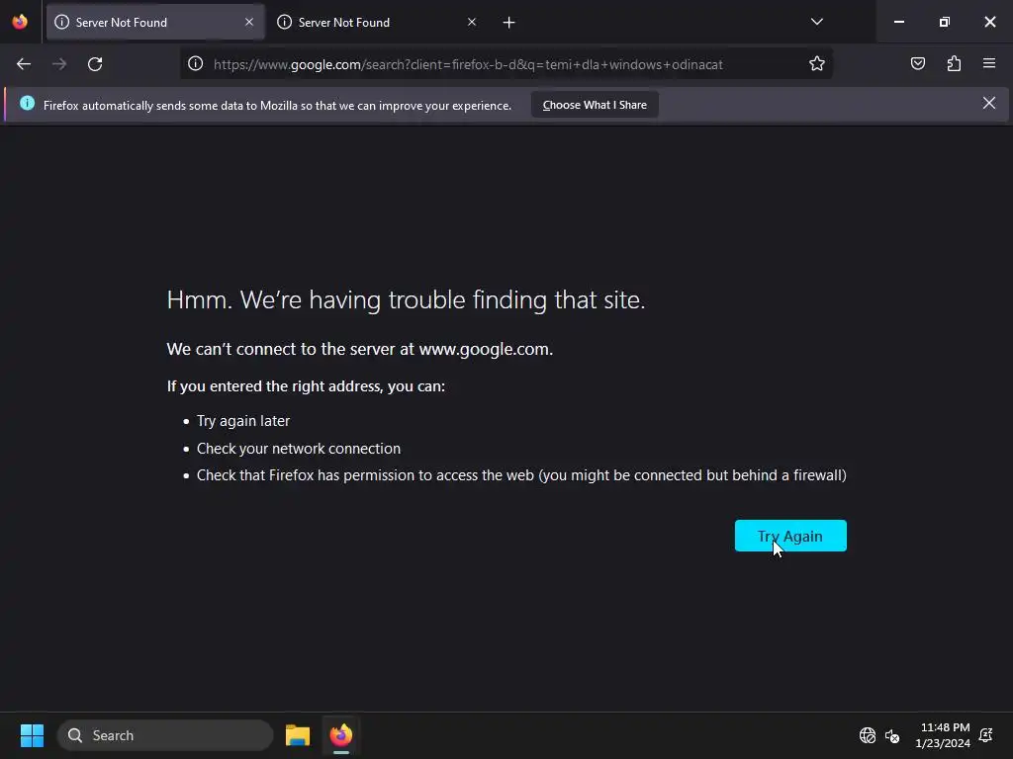
Task: Click the 'Check your network connection' text
Action: click(299, 449)
